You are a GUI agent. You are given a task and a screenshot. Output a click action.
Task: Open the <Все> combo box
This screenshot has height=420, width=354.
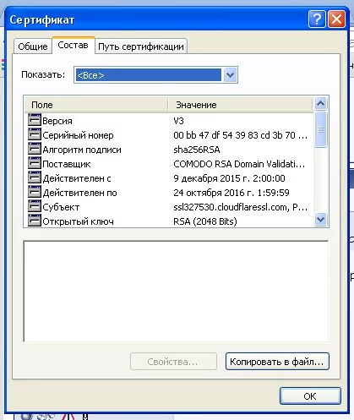point(155,75)
